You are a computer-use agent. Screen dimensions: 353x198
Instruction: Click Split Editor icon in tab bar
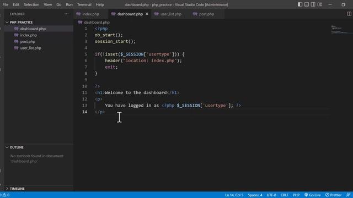point(349,14)
